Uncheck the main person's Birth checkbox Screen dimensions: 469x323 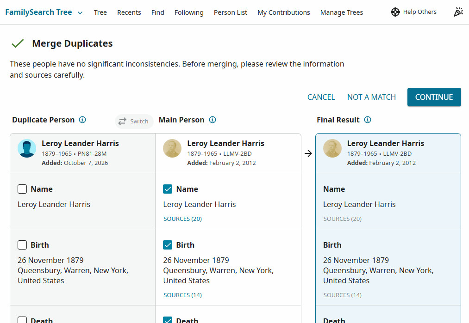click(168, 245)
